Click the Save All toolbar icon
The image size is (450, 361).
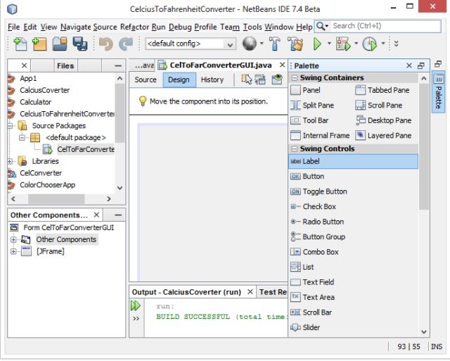[79, 44]
